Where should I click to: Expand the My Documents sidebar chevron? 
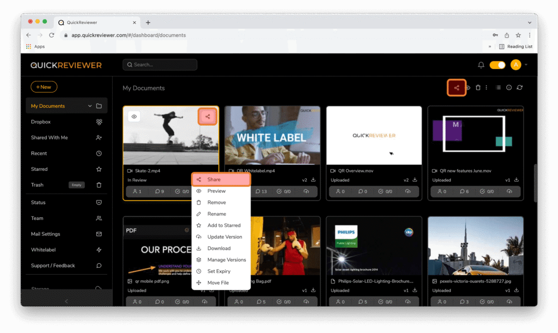[90, 106]
